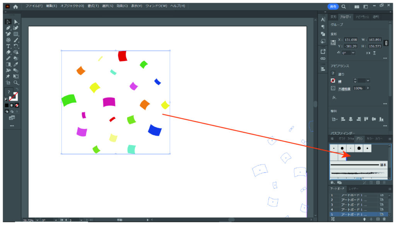
Task: Open Align To dropdown in Align section
Action: (x=335, y=119)
